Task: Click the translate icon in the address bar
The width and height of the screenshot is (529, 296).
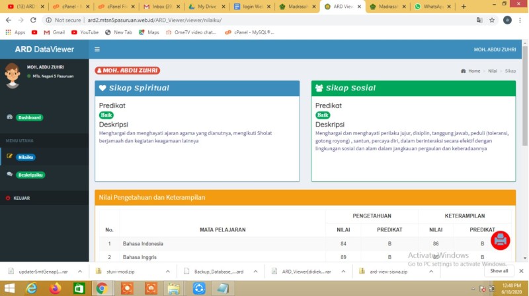Action: (x=479, y=20)
